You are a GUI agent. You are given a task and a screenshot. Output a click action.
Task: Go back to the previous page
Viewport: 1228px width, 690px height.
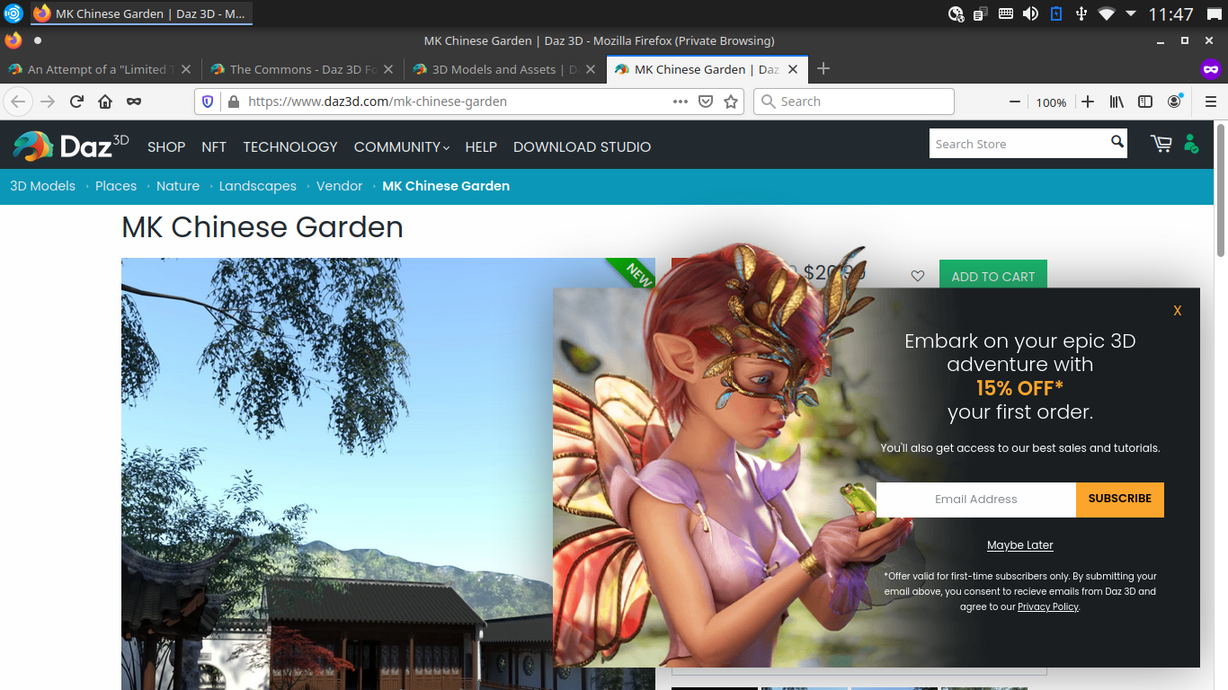point(18,102)
